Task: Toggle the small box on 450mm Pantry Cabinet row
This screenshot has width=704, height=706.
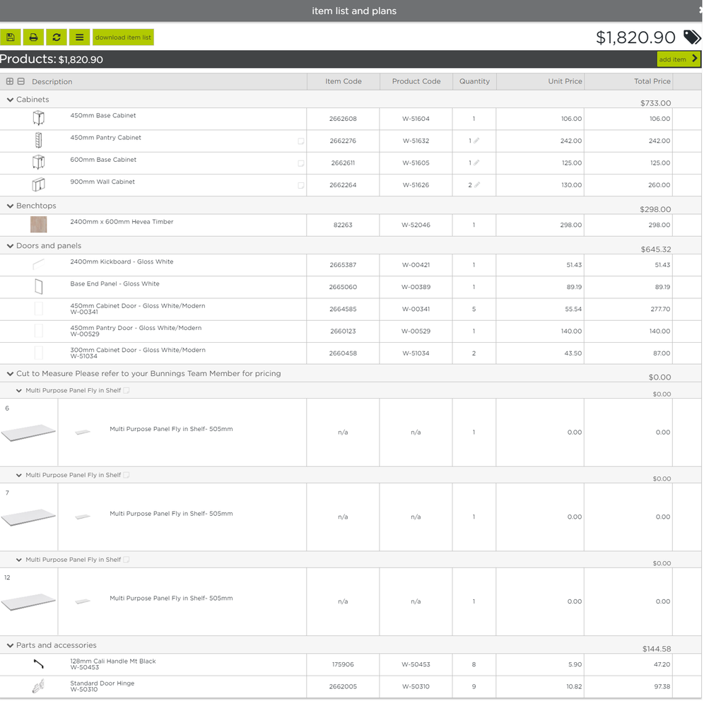Action: click(300, 141)
